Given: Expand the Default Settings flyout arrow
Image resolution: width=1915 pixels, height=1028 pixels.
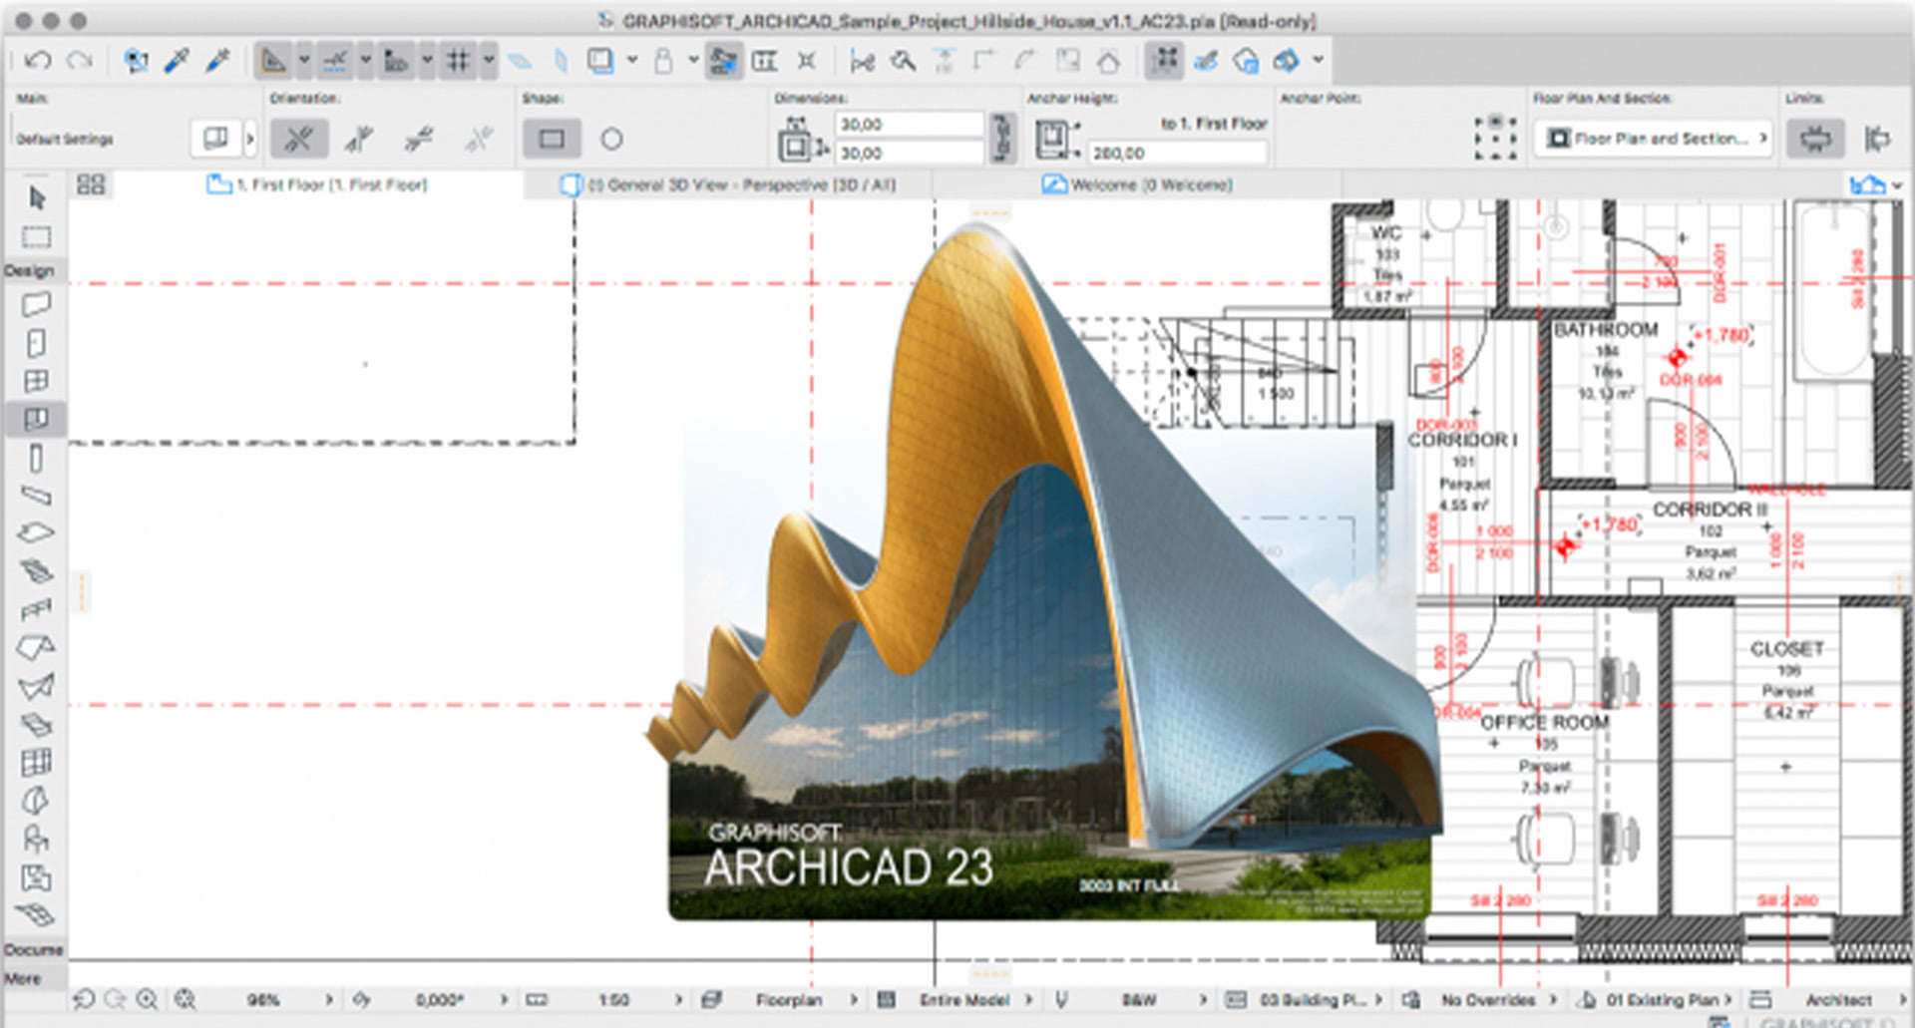Looking at the screenshot, I should [249, 139].
